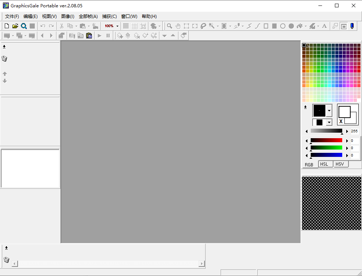Toggle the pixel grid display
362x276 pixels.
click(x=126, y=26)
